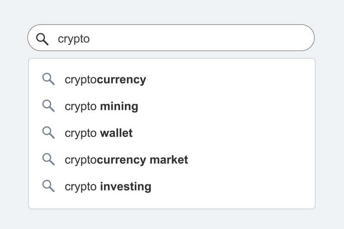Click search icon next to crypto investing
Screen dimensions: 344x229
(x=48, y=186)
